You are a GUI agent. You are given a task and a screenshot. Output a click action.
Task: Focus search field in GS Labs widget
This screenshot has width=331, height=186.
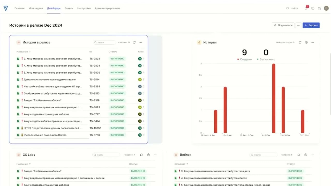(106, 155)
